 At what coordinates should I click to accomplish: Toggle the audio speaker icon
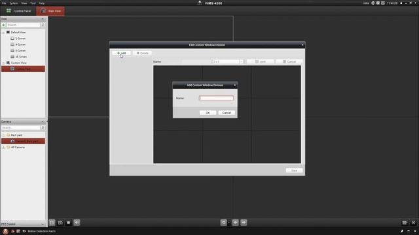(77, 223)
